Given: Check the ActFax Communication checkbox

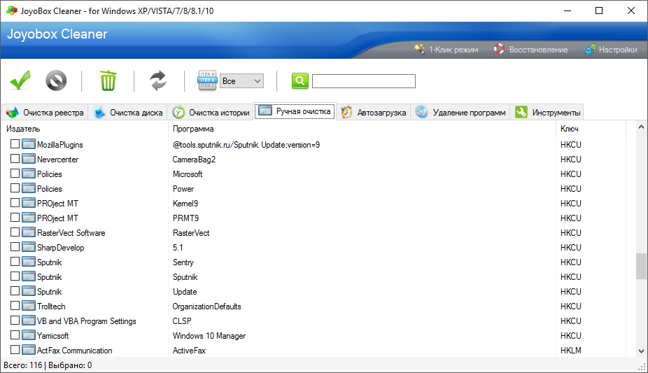Looking at the screenshot, I should [x=15, y=349].
